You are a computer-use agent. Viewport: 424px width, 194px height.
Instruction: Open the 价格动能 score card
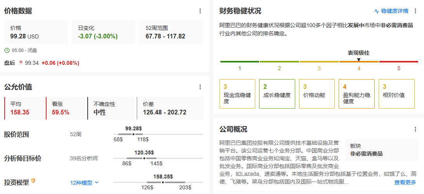tap(317, 94)
